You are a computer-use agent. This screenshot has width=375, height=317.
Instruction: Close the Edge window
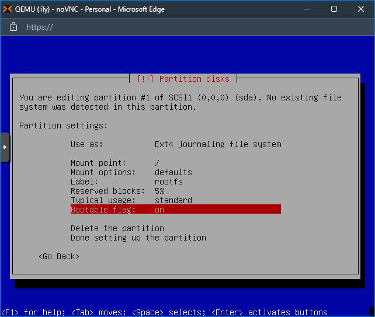coord(361,9)
